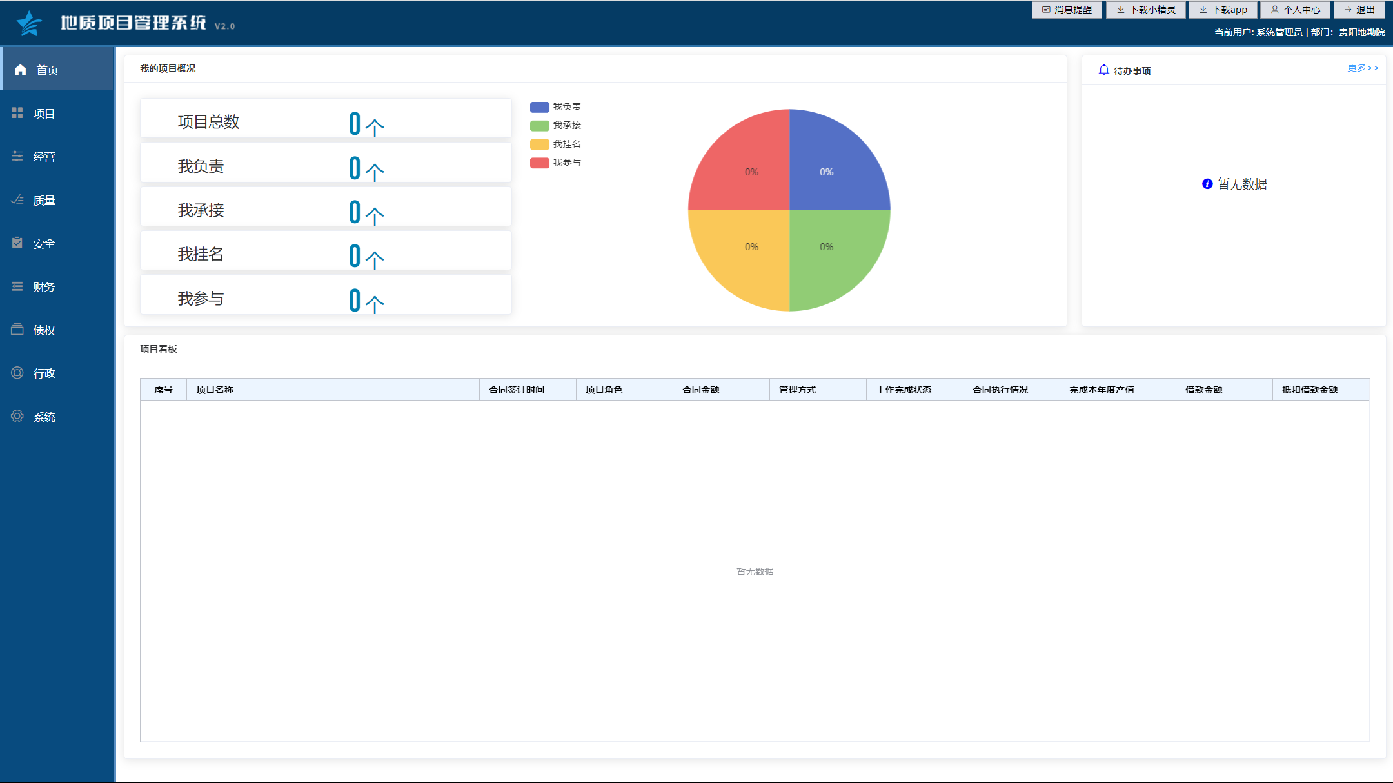Toggle 我挂名 legend entry
This screenshot has height=783, width=1393.
pos(555,144)
